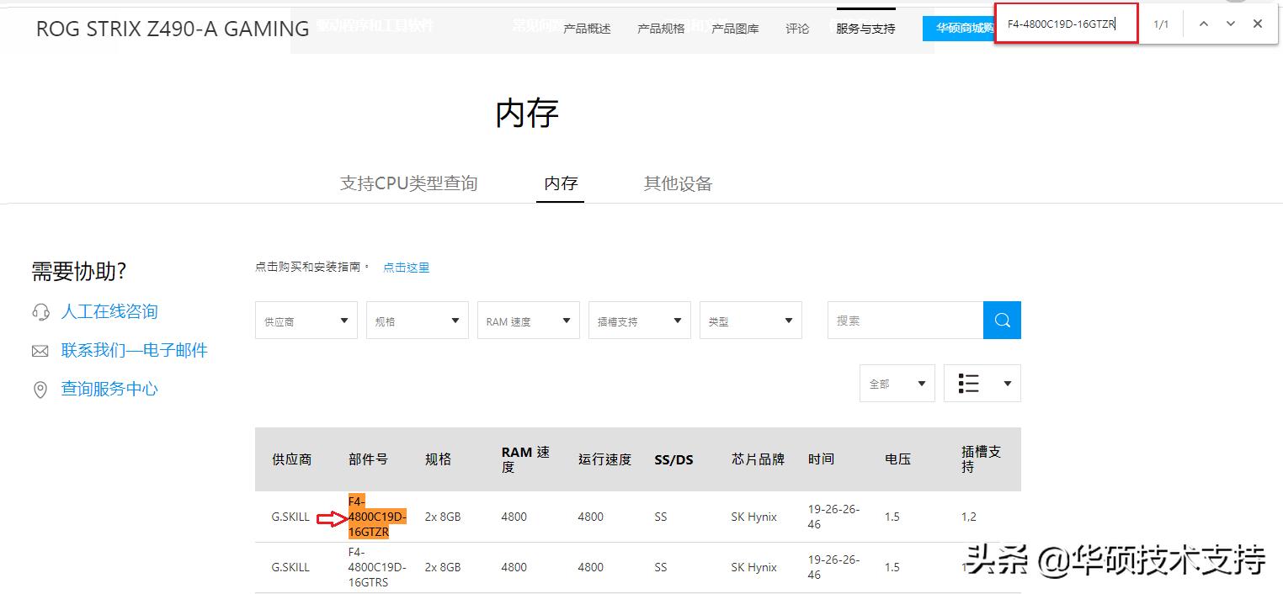The image size is (1283, 594).
Task: Click the email envelope icon
Action: (x=40, y=351)
